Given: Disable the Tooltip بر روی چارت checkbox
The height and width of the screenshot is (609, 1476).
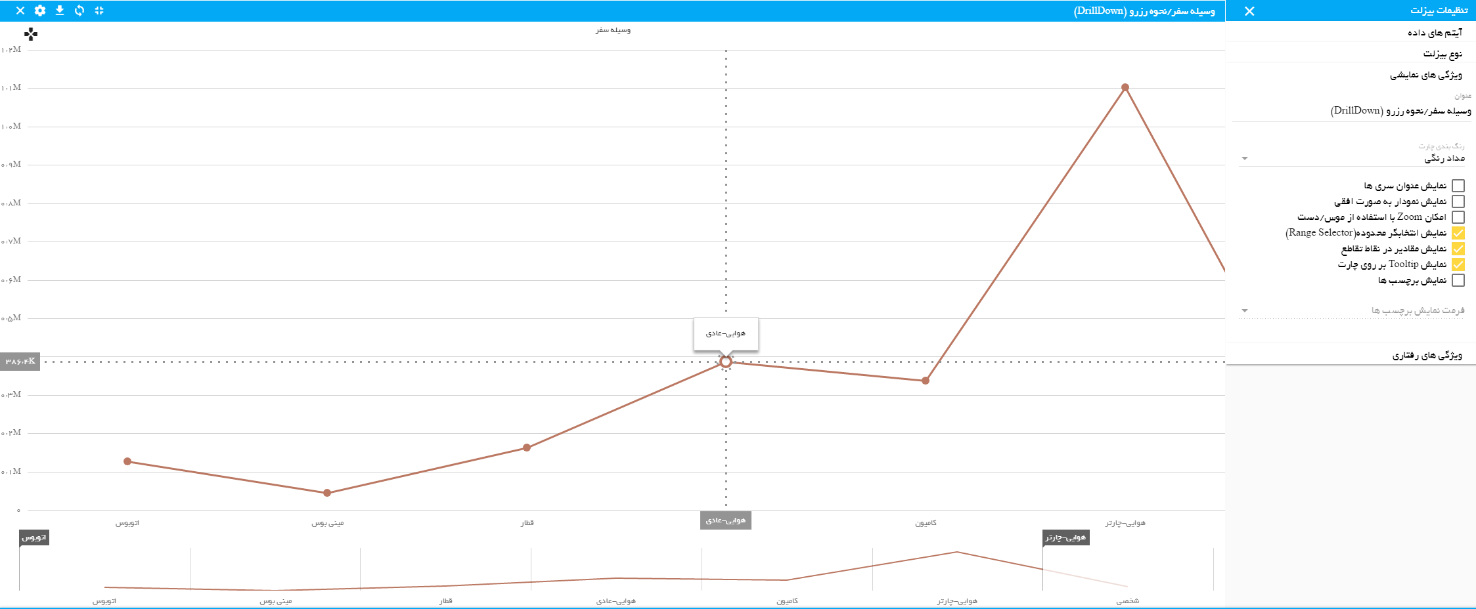Looking at the screenshot, I should point(1458,264).
